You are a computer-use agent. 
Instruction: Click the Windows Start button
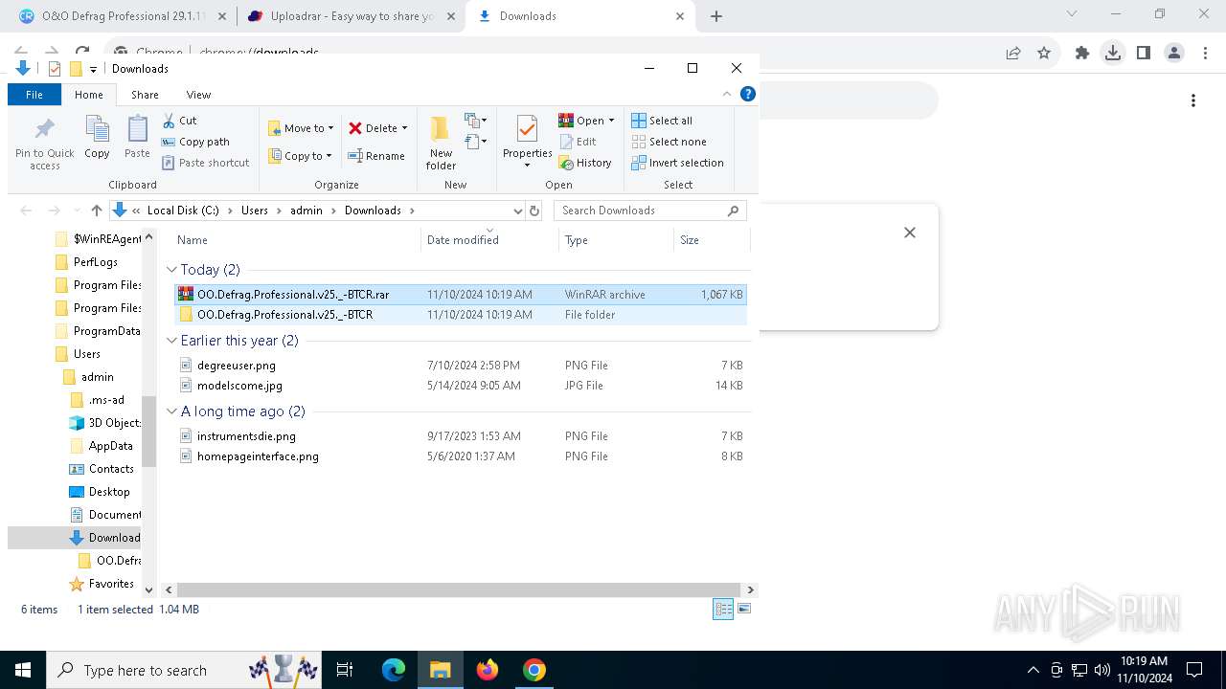click(22, 670)
